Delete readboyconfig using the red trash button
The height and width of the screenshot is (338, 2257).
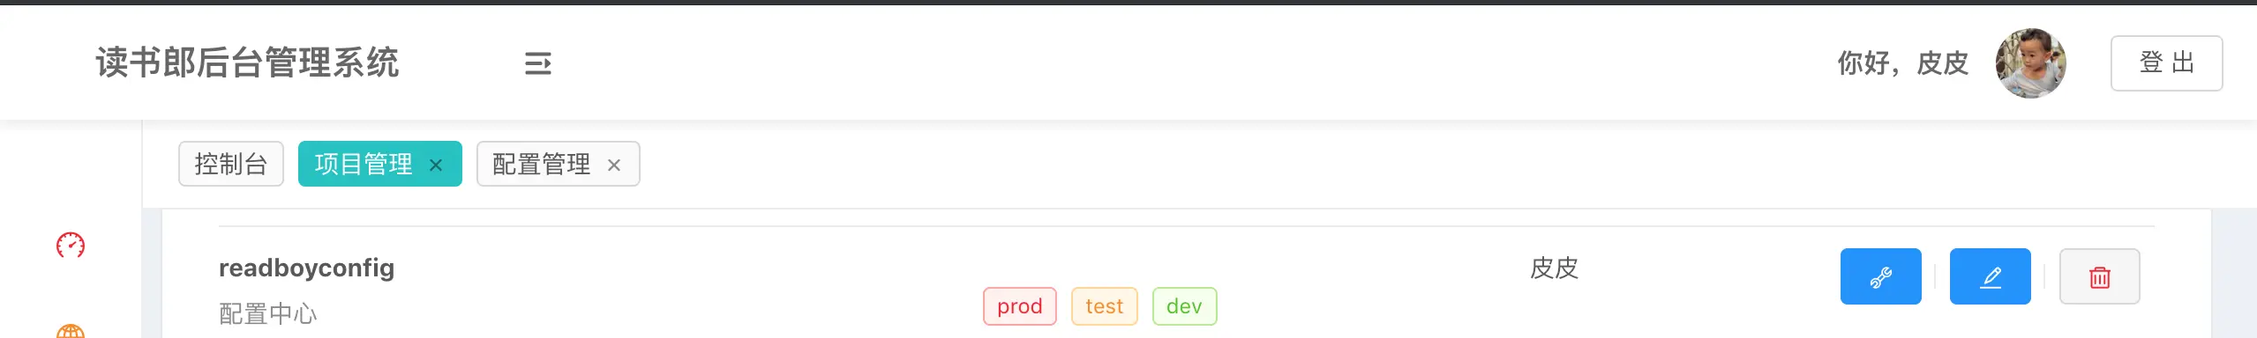(x=2099, y=276)
